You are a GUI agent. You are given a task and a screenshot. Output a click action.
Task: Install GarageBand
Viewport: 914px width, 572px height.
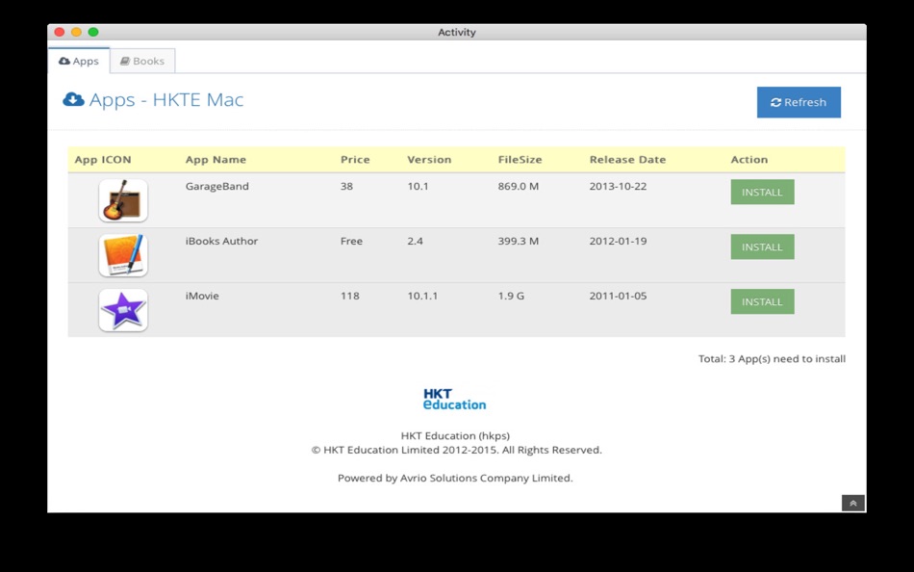point(762,192)
